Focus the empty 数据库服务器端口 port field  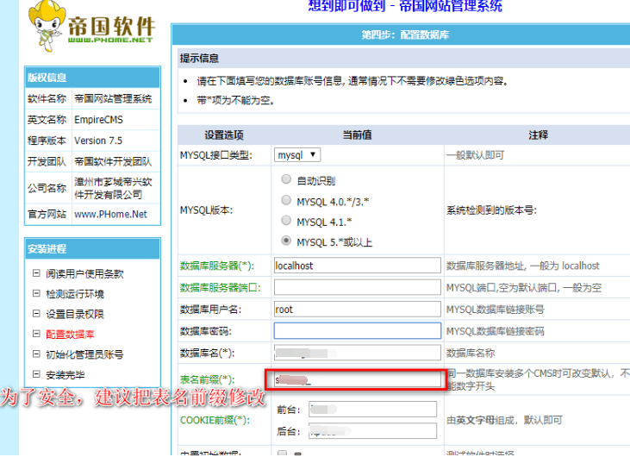pos(357,287)
